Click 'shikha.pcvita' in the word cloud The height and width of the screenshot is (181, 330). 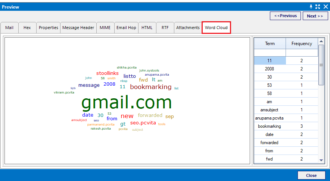[x=127, y=68]
